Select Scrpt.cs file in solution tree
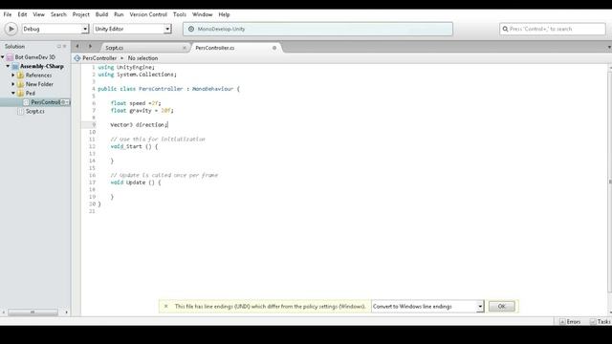Screen dimensions: 612x344 (35, 111)
